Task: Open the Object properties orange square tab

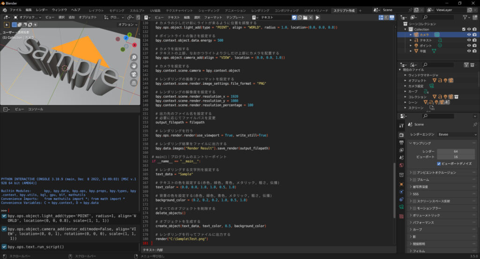Action: [x=401, y=185]
